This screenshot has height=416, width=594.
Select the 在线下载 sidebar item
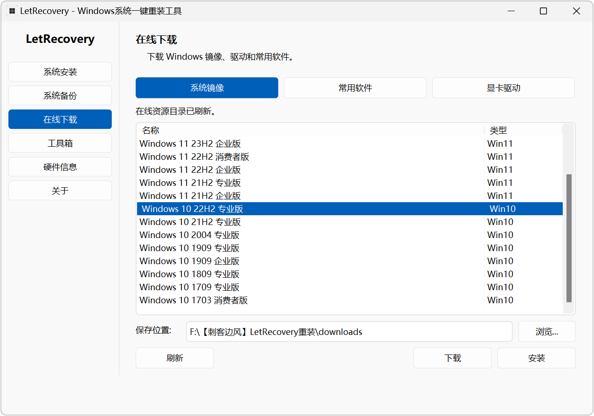[60, 119]
